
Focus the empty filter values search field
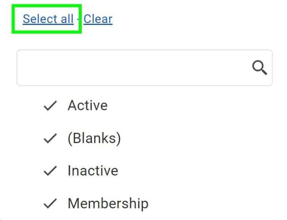click(x=130, y=68)
